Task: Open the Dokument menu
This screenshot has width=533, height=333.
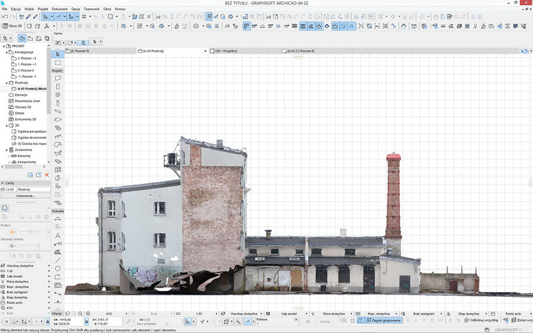Action: (x=59, y=10)
